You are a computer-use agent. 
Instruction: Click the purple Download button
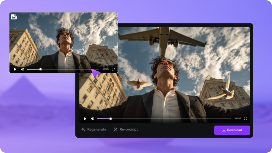coord(232,130)
